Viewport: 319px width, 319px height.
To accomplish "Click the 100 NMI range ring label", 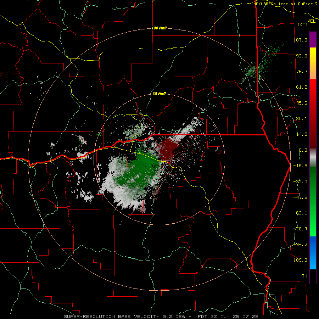I will (159, 28).
